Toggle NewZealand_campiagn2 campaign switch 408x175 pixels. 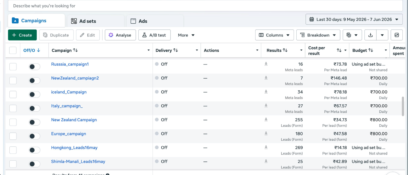(x=35, y=81)
